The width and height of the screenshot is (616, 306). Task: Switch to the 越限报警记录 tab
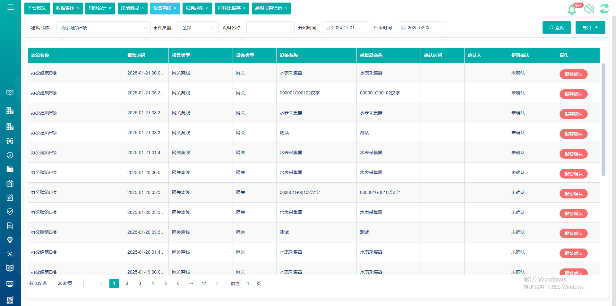[268, 8]
